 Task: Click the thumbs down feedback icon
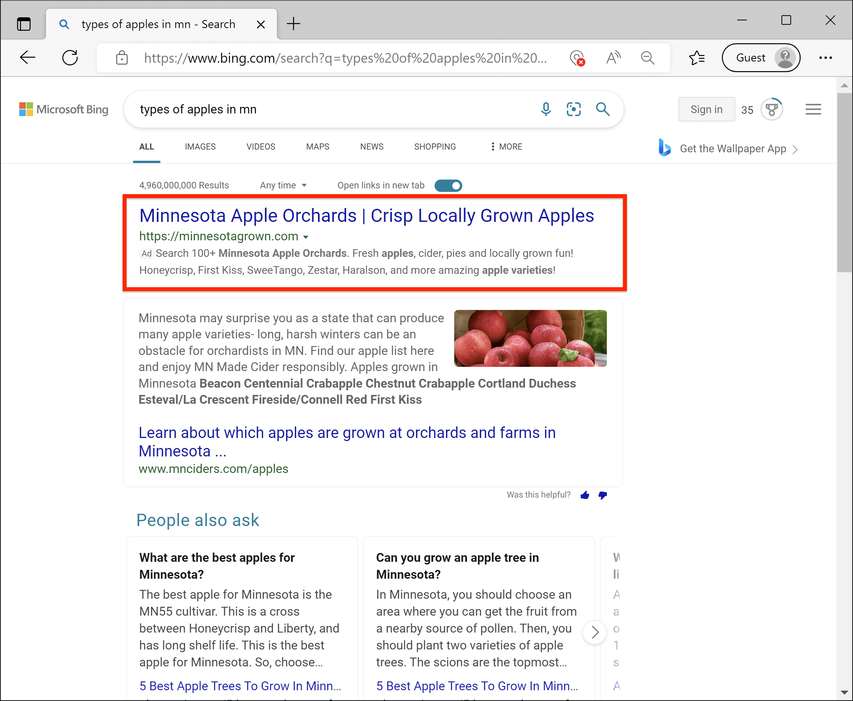coord(603,495)
